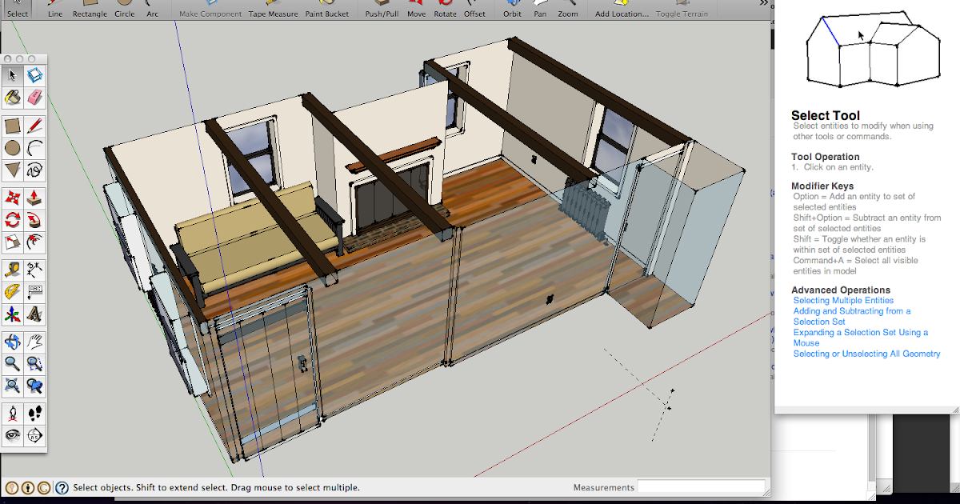Viewport: 960px width, 504px height.
Task: Select the Scale tool in the palette
Action: click(12, 242)
